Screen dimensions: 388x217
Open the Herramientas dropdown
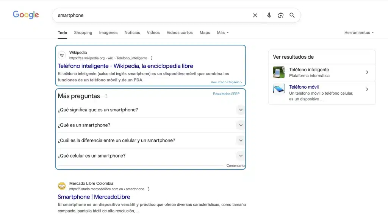(359, 33)
